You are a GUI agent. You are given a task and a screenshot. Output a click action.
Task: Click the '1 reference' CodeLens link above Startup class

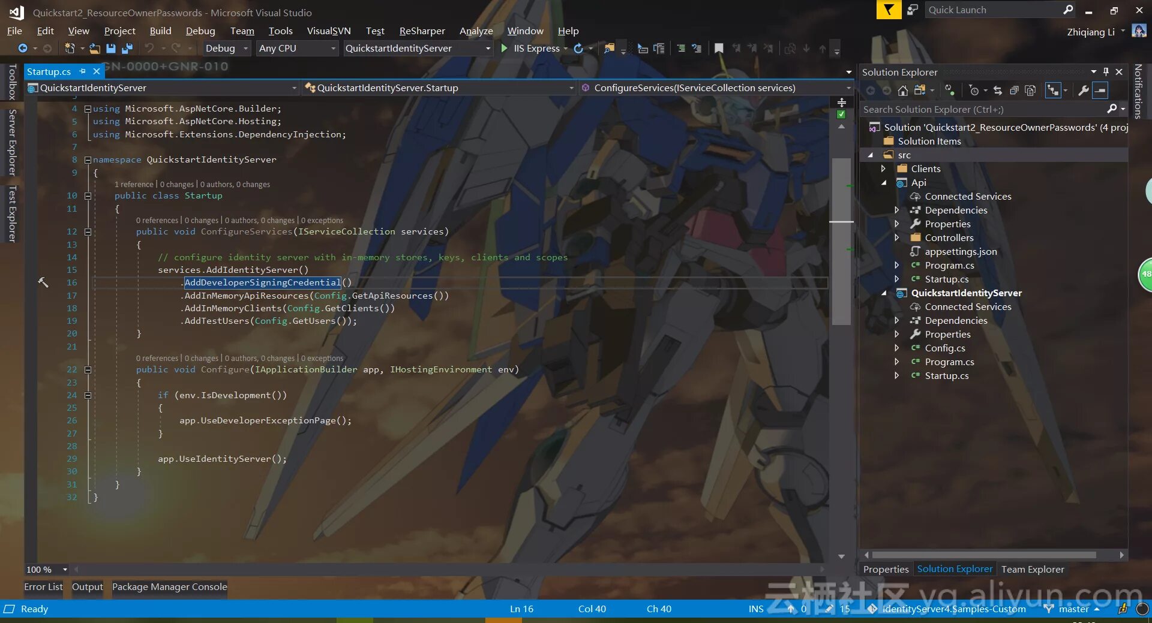[x=134, y=185]
